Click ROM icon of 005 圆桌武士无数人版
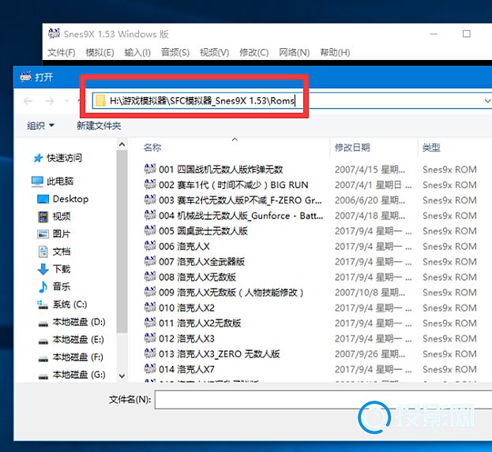 150,230
